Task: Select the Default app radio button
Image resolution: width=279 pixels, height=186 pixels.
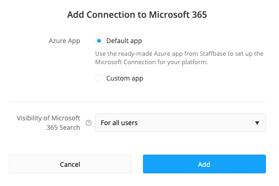Action: point(99,41)
